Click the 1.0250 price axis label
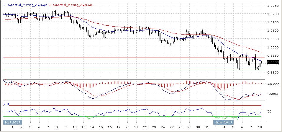This screenshot has height=132, width=282. pyautogui.click(x=272, y=6)
